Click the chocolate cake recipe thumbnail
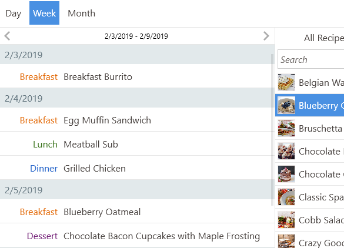 pyautogui.click(x=286, y=174)
